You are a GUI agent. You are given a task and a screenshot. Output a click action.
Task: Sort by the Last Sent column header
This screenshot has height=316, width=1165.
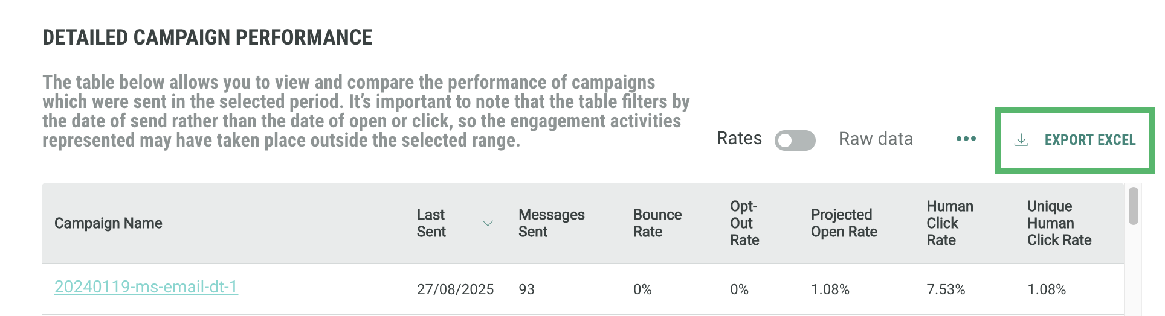pyautogui.click(x=431, y=223)
